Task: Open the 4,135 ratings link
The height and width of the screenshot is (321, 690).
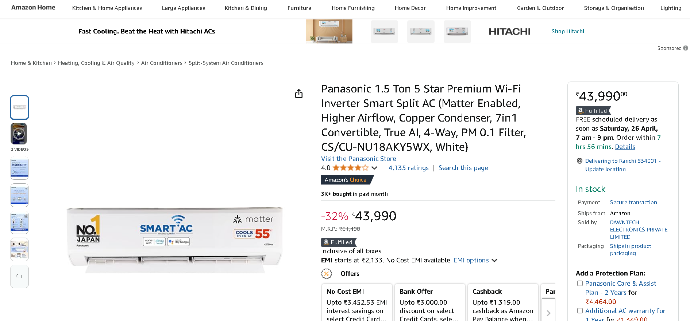Action: [x=408, y=168]
